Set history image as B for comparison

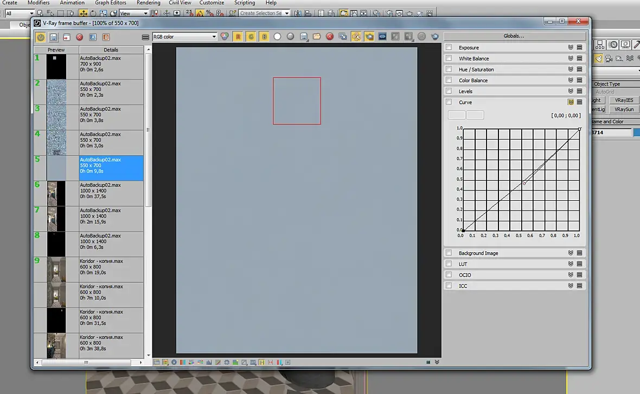(x=106, y=37)
